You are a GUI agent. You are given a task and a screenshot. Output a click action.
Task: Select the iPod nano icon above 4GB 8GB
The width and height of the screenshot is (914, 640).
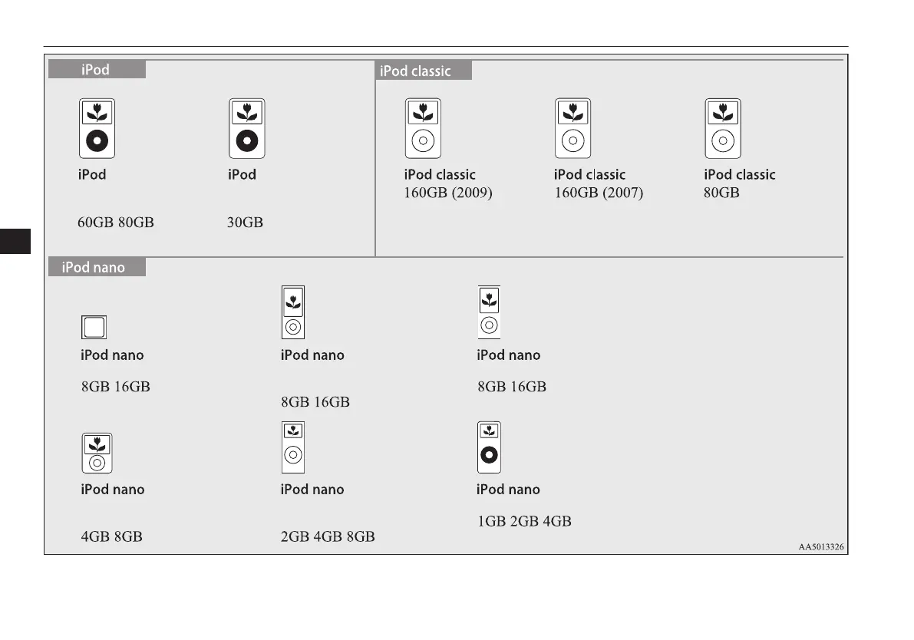pyautogui.click(x=97, y=453)
